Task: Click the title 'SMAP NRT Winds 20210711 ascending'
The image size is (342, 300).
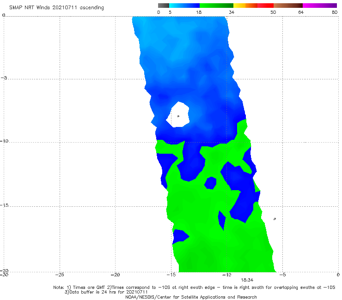Action: point(56,8)
